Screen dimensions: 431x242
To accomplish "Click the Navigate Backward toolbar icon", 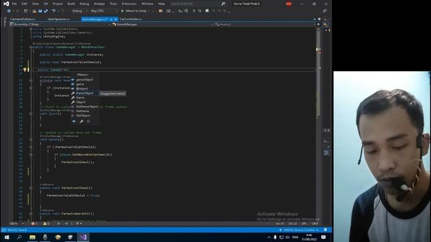I will (x=9, y=11).
